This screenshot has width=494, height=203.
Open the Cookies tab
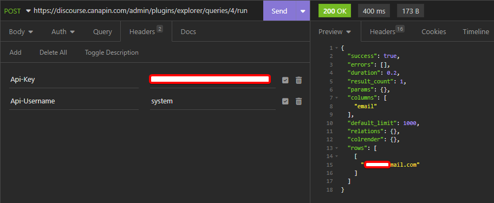coord(433,32)
